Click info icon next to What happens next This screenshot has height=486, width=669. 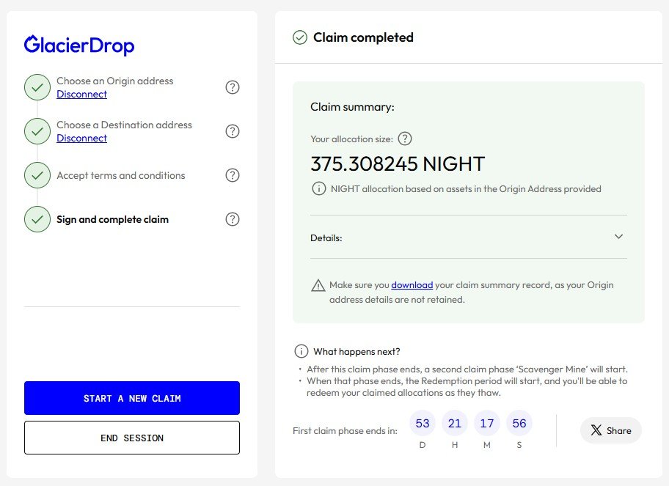pos(301,351)
